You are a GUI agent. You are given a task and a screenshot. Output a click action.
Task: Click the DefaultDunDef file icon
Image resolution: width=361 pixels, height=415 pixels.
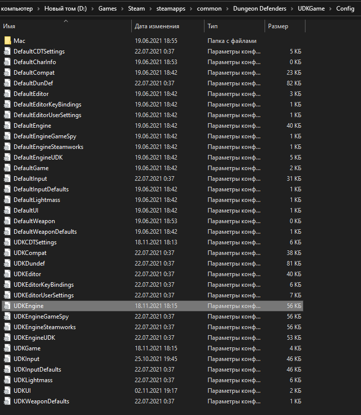point(8,83)
